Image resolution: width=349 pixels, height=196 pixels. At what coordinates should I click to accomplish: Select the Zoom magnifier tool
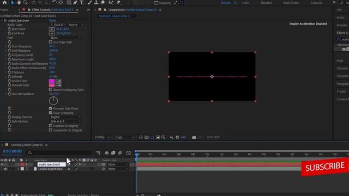pyautogui.click(x=26, y=3)
